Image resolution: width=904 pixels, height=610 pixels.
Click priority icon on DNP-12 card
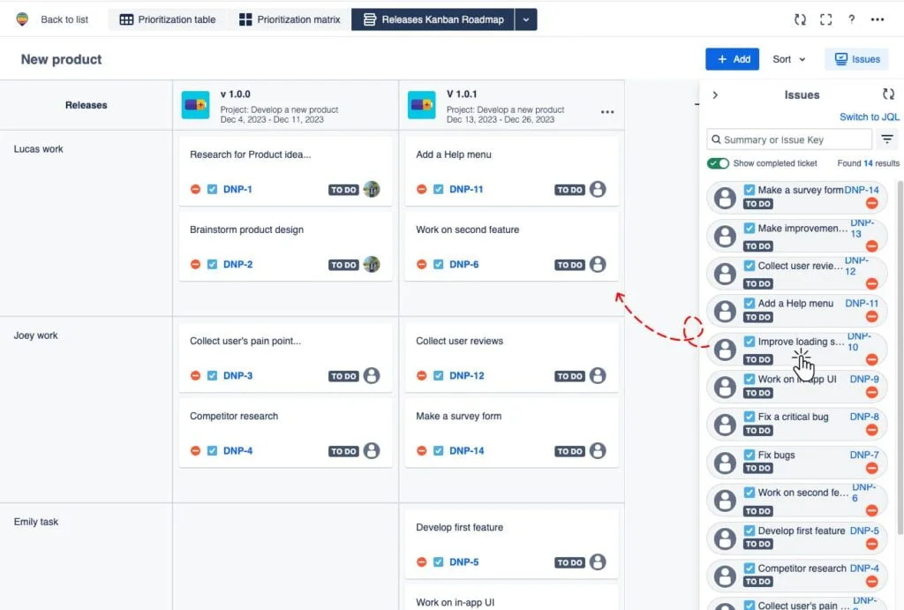[421, 375]
